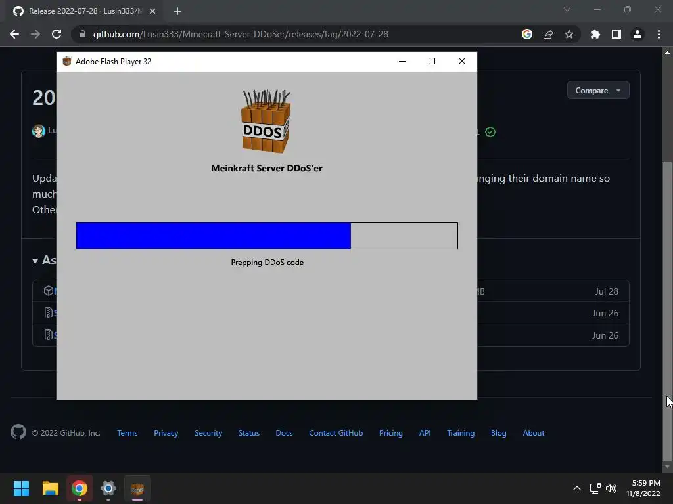Open the Settings gear taskbar app
The image size is (673, 504).
tap(108, 488)
